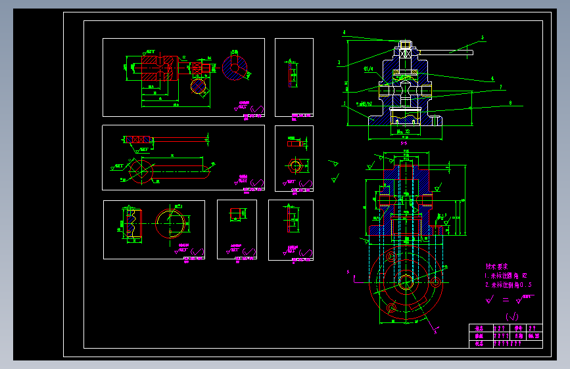Select note 1.未标注圆角 R2
The image size is (570, 369).
tap(506, 276)
